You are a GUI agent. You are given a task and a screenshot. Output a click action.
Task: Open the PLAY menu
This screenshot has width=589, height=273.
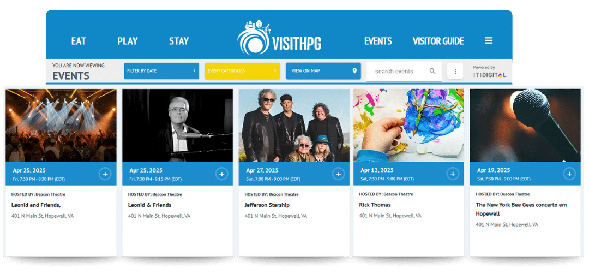127,41
